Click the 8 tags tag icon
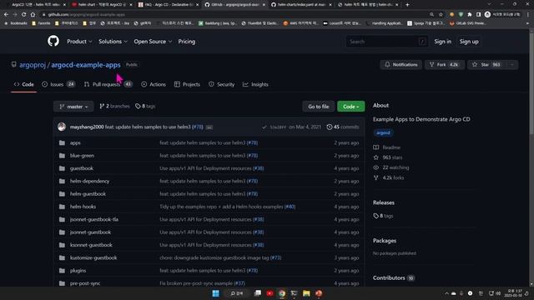The width and height of the screenshot is (534, 300). point(138,107)
